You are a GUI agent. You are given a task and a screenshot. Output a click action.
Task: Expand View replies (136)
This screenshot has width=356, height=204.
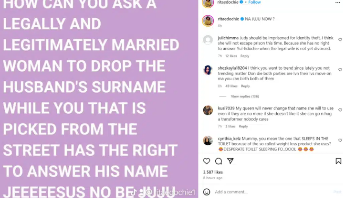point(245,97)
